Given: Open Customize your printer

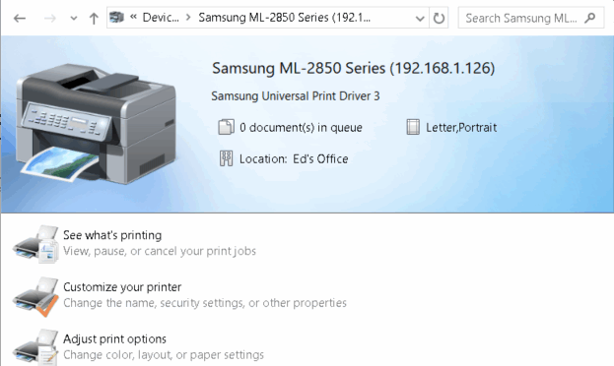Looking at the screenshot, I should (122, 287).
